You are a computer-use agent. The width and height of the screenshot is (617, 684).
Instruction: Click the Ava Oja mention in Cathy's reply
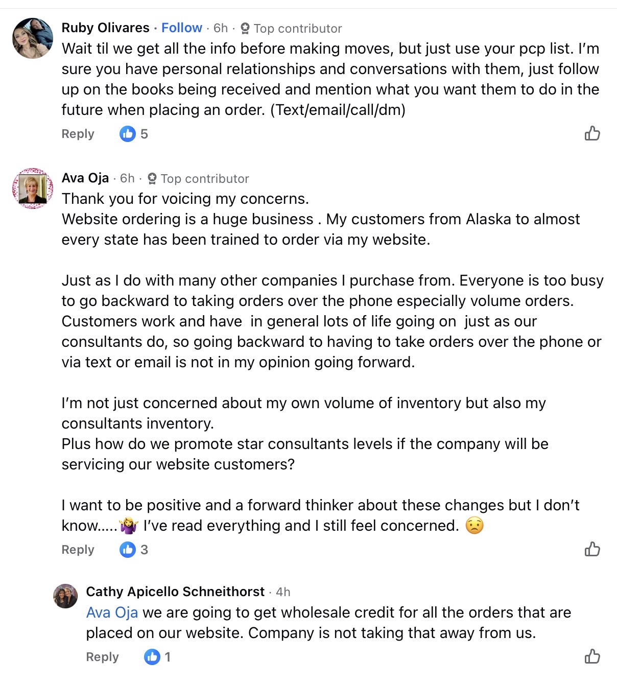click(112, 612)
